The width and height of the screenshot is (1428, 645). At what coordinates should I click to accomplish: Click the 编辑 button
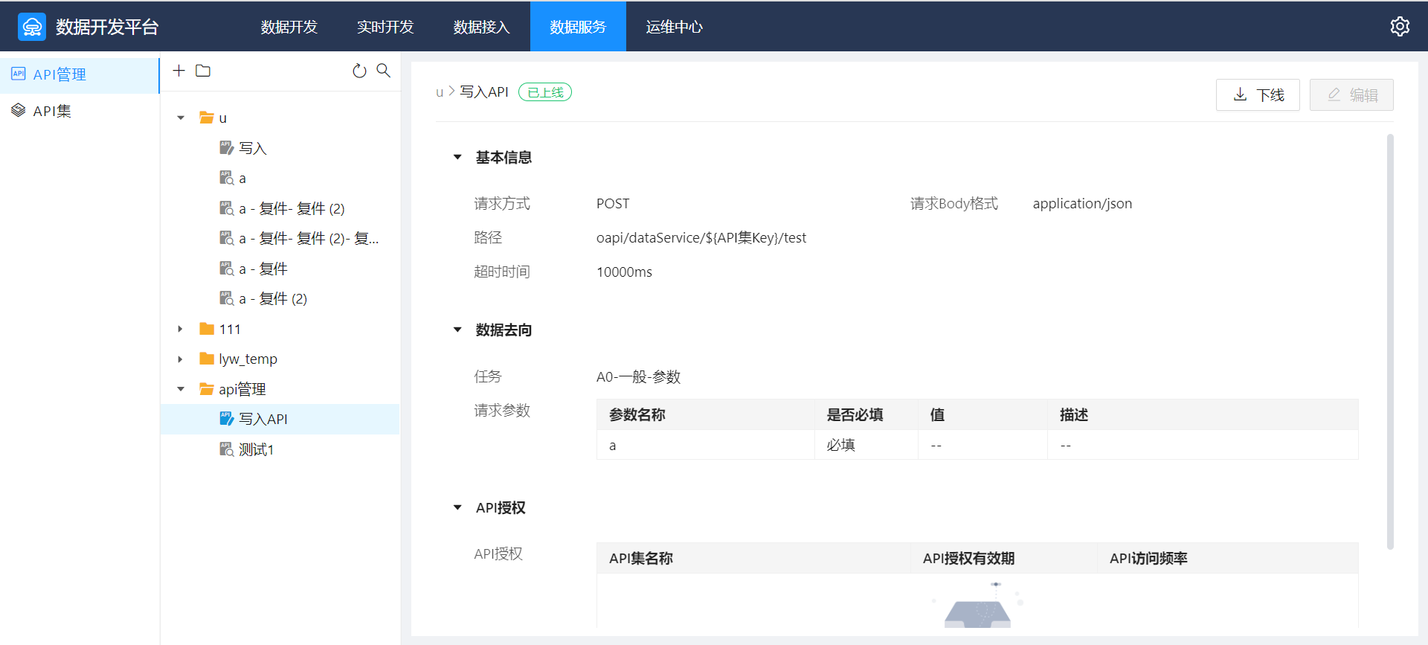click(1351, 95)
